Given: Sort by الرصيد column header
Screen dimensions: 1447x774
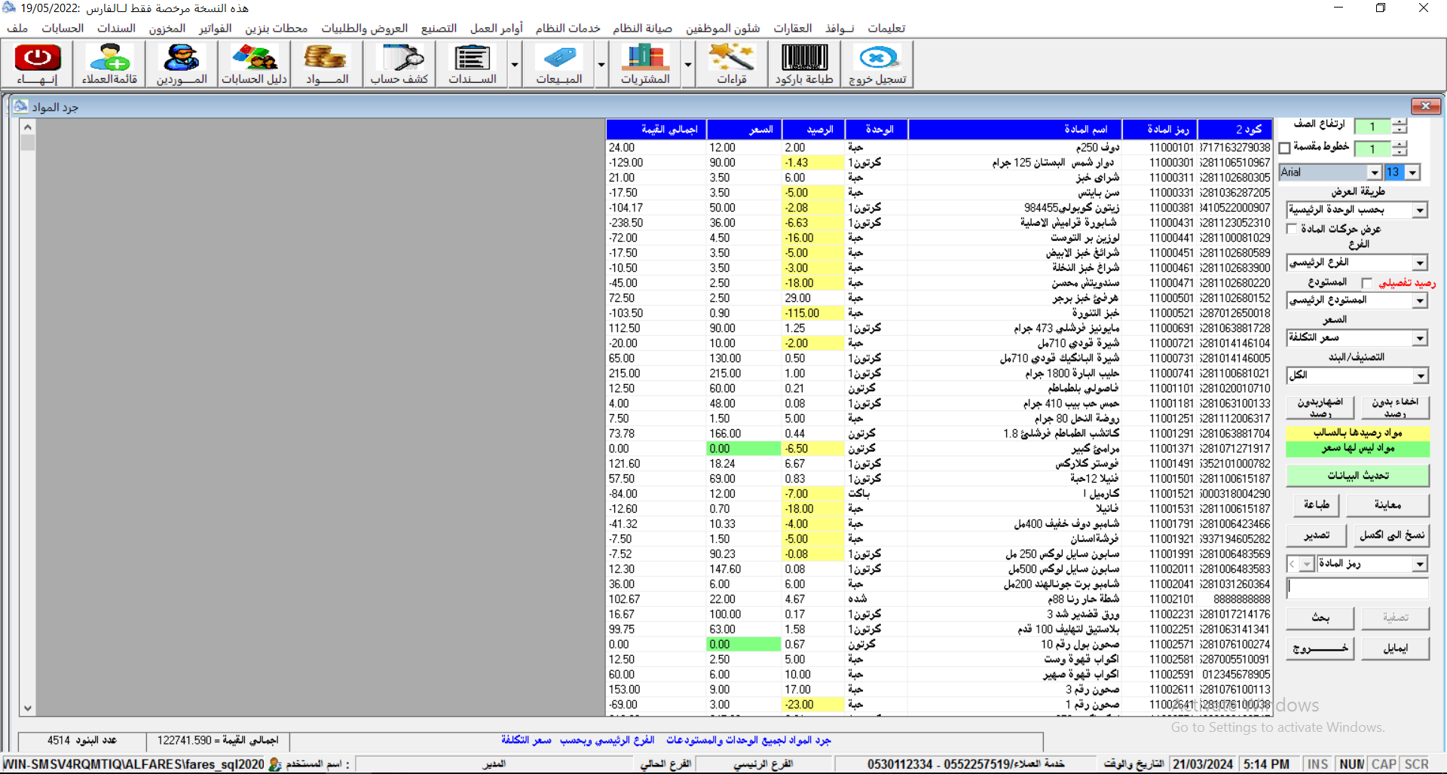Looking at the screenshot, I should [813, 130].
